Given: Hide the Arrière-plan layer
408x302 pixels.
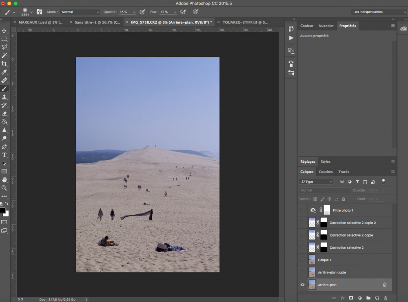Looking at the screenshot, I should 302,285.
